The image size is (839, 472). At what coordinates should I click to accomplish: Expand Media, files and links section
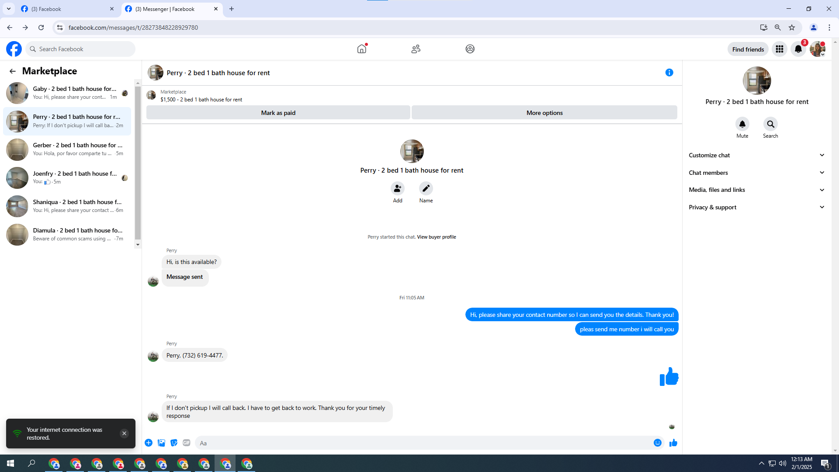(757, 190)
